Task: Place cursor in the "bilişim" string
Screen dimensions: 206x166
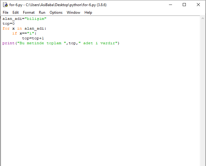Action: click(36, 19)
